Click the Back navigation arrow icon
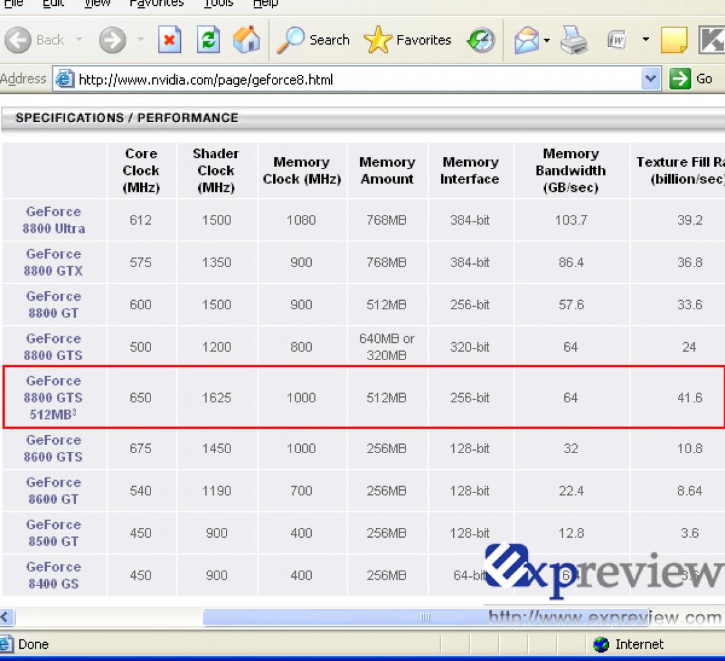This screenshot has width=725, height=661. point(17,40)
